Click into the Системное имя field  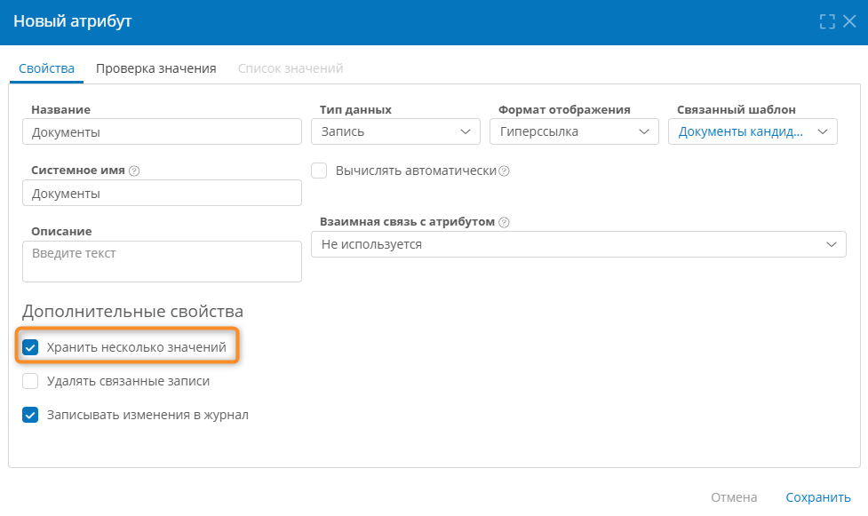163,194
